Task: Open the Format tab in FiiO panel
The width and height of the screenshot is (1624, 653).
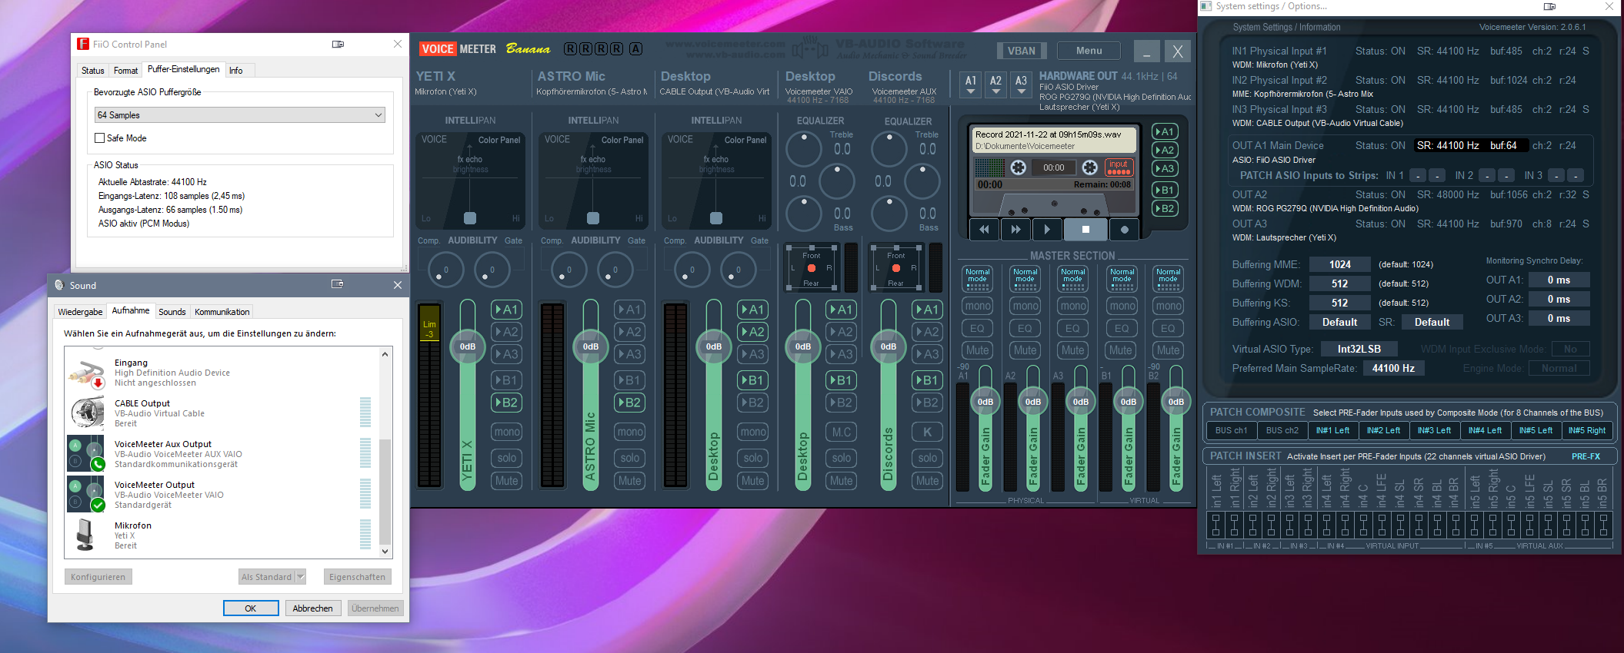Action: tap(126, 71)
